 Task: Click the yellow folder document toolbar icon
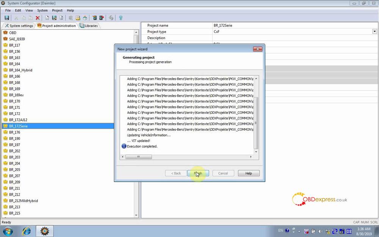click(x=78, y=18)
